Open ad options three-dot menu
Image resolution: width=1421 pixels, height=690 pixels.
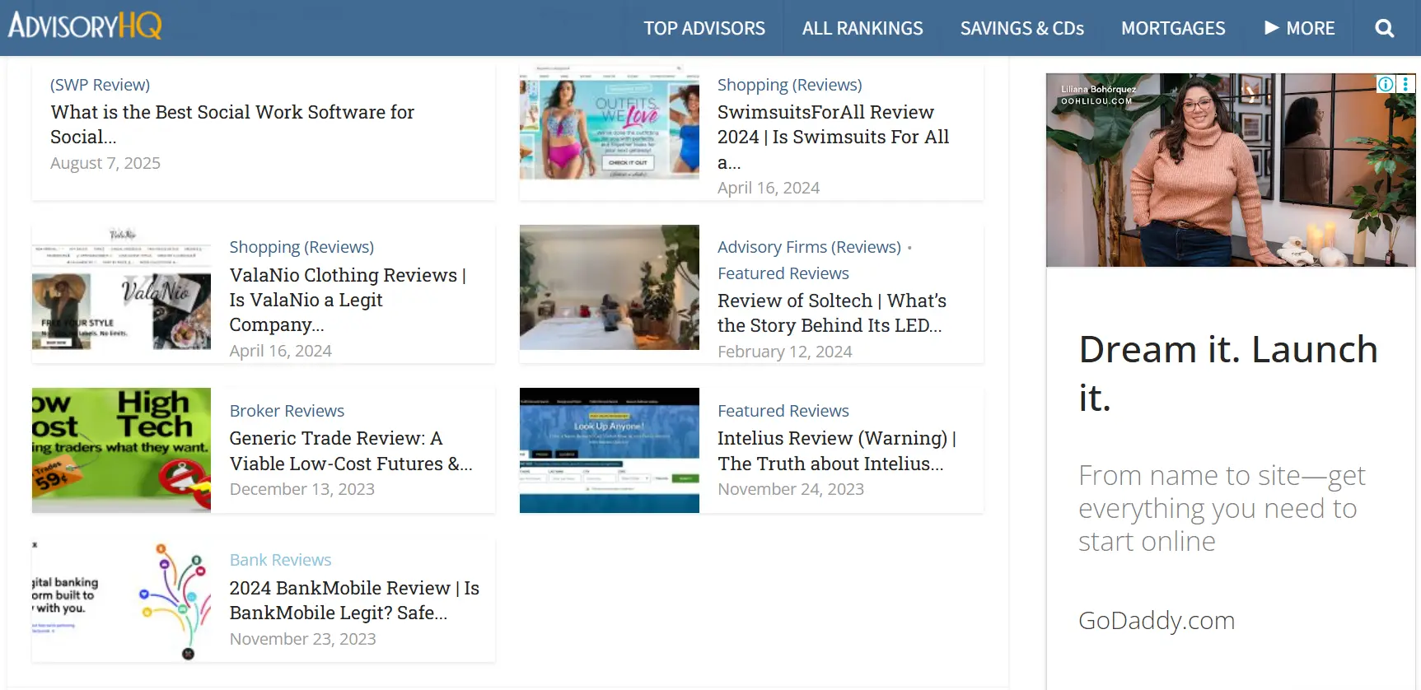pos(1405,84)
